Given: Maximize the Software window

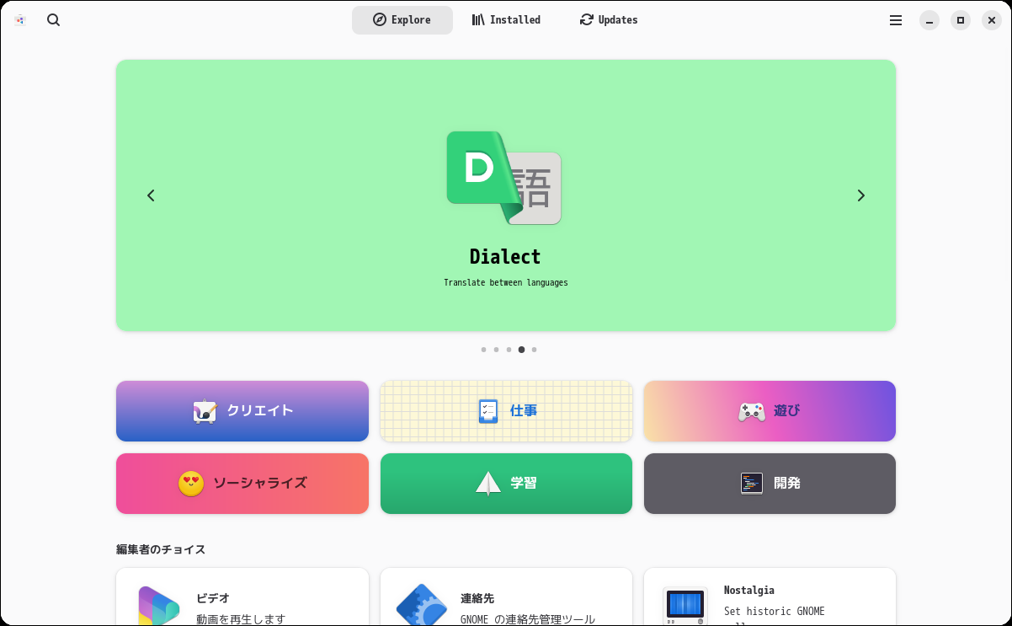Looking at the screenshot, I should [x=961, y=20].
